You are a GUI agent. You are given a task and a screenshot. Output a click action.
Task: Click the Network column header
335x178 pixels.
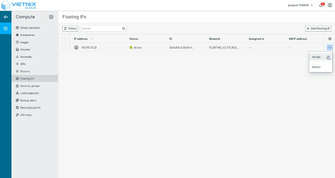tap(215, 39)
